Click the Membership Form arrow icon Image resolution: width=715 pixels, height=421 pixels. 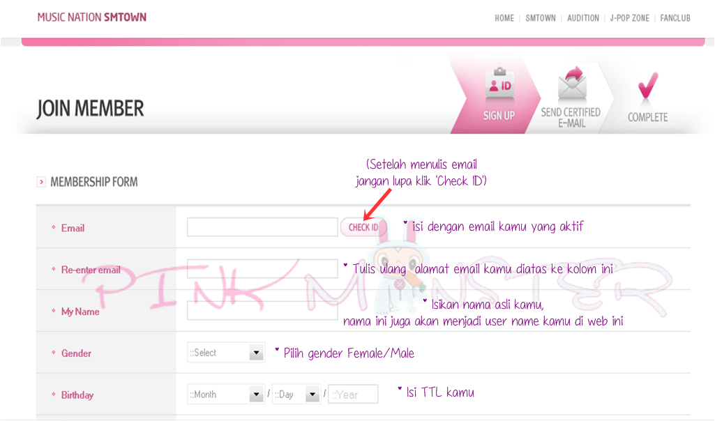41,182
